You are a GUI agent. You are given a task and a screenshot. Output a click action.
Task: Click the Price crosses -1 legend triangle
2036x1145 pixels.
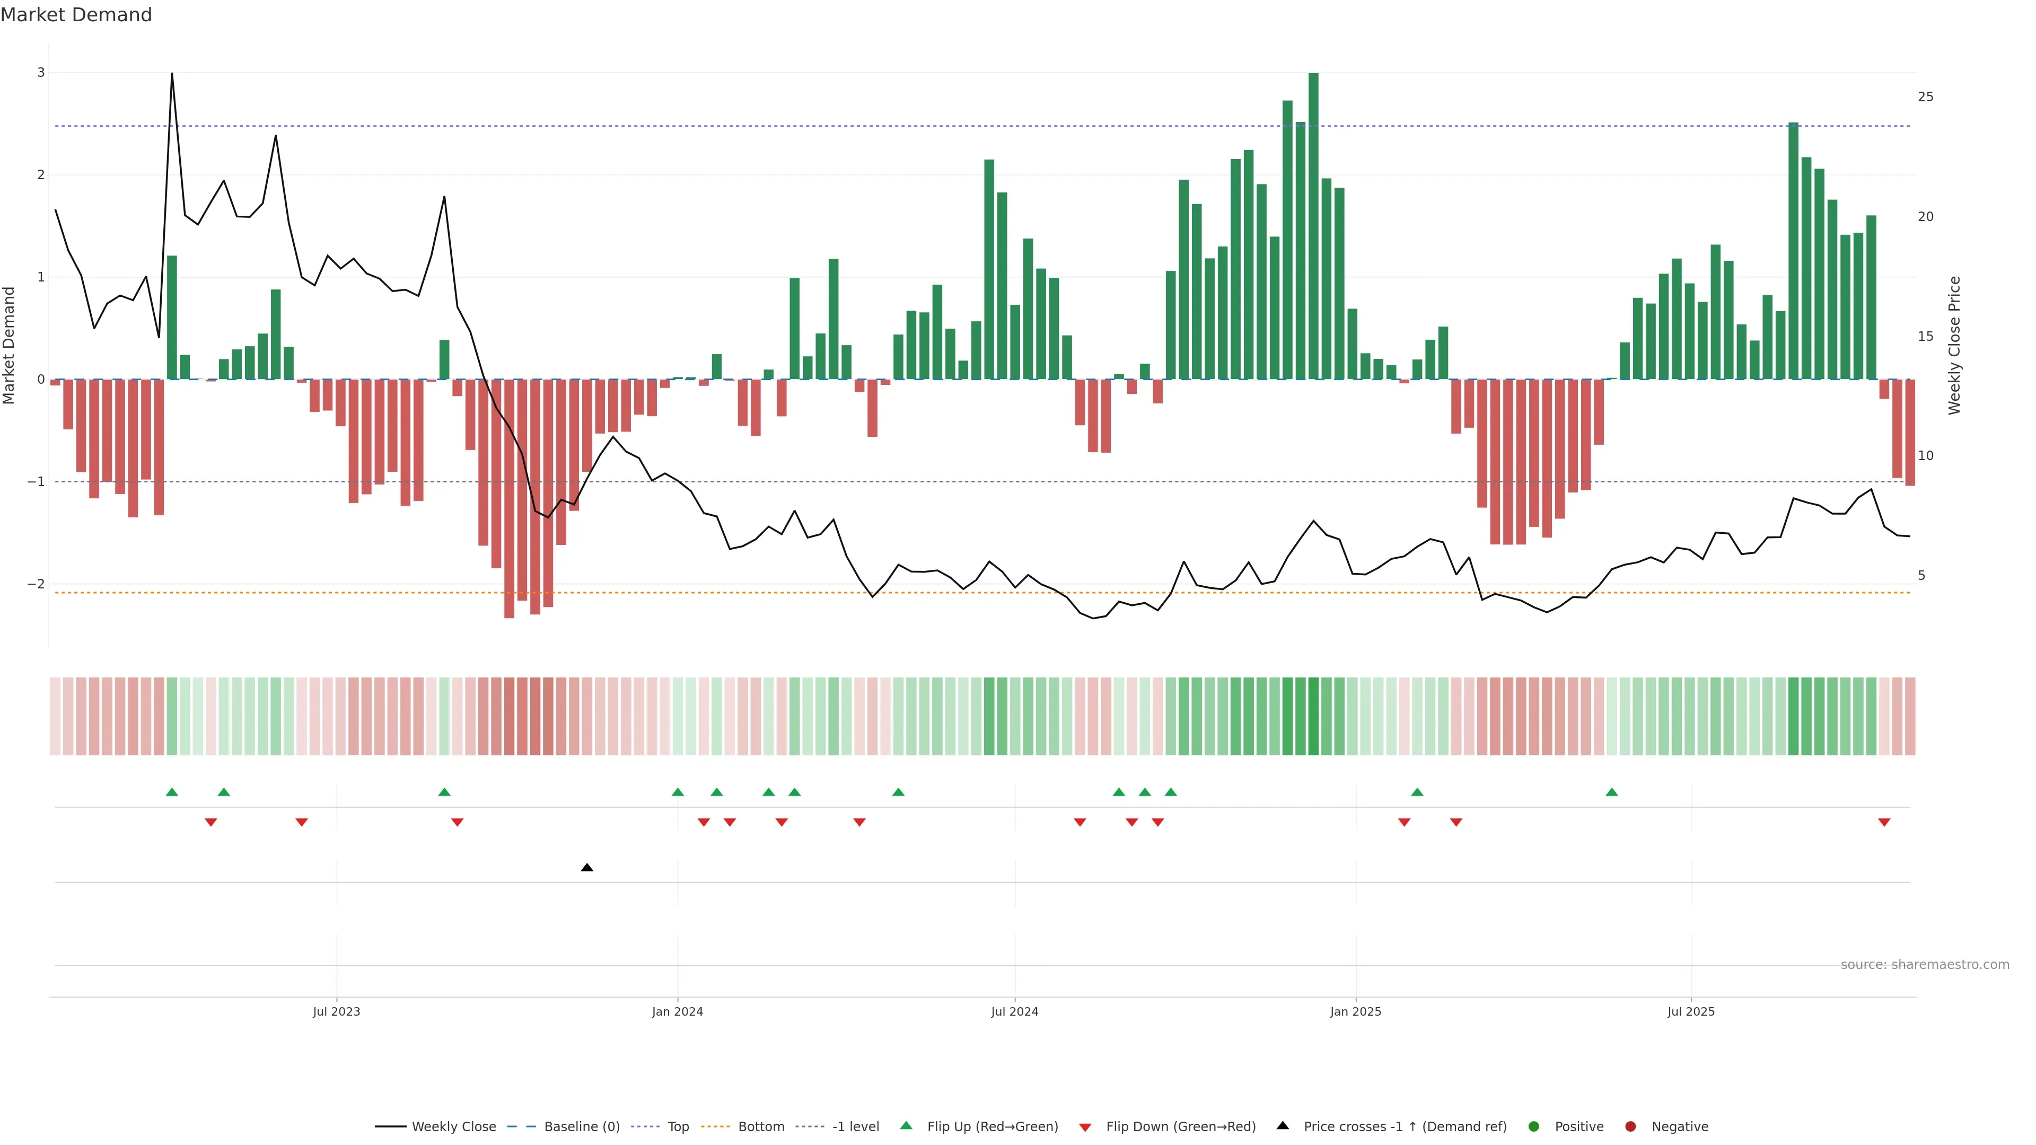[1283, 1125]
